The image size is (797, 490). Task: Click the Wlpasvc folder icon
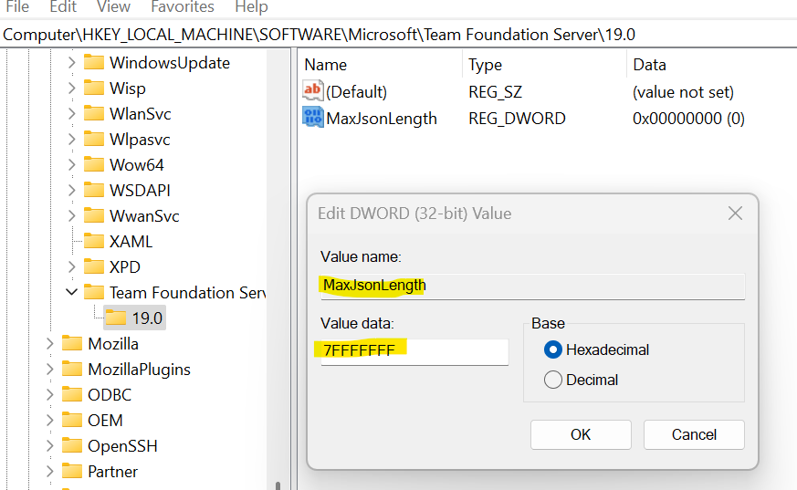click(x=94, y=139)
